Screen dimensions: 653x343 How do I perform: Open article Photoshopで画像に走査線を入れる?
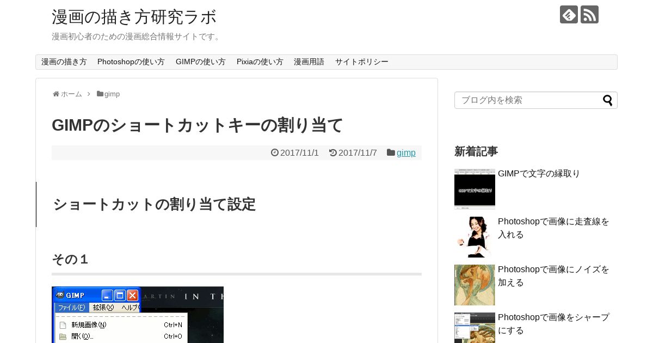tap(553, 228)
